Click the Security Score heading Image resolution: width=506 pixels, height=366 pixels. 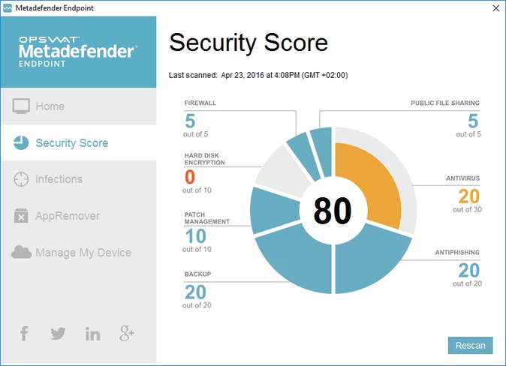tap(248, 42)
